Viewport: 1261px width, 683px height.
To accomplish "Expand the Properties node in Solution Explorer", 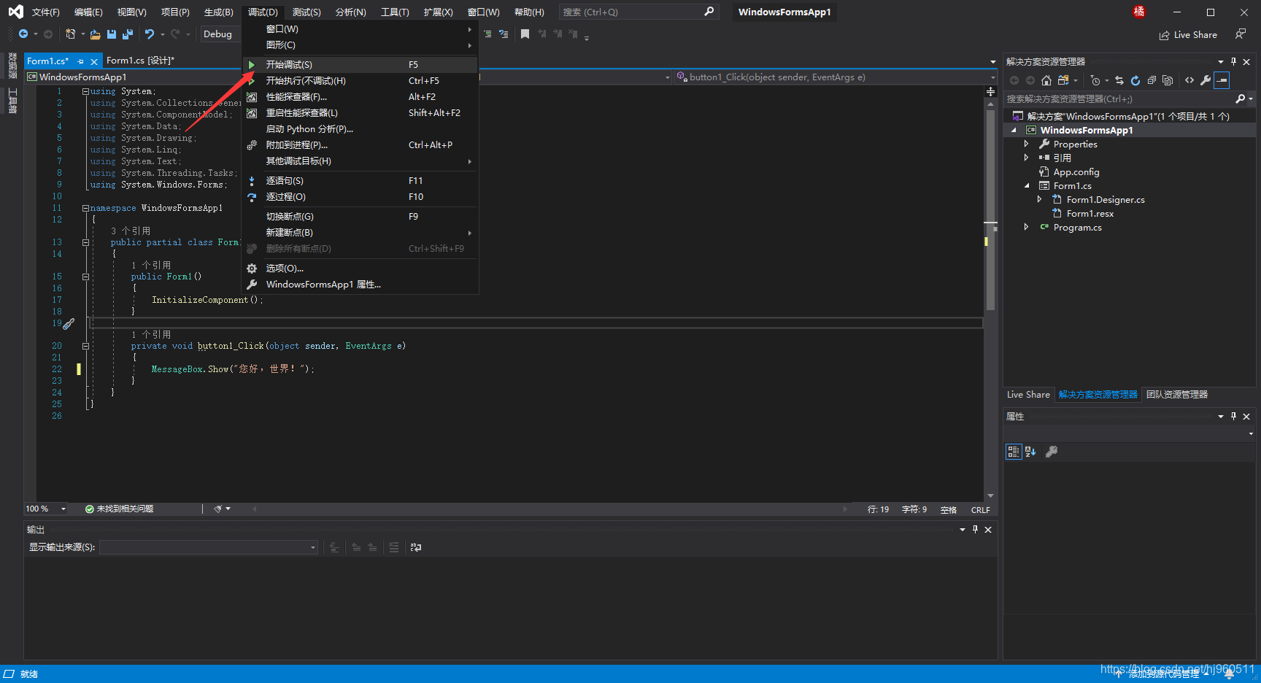I will pyautogui.click(x=1026, y=144).
